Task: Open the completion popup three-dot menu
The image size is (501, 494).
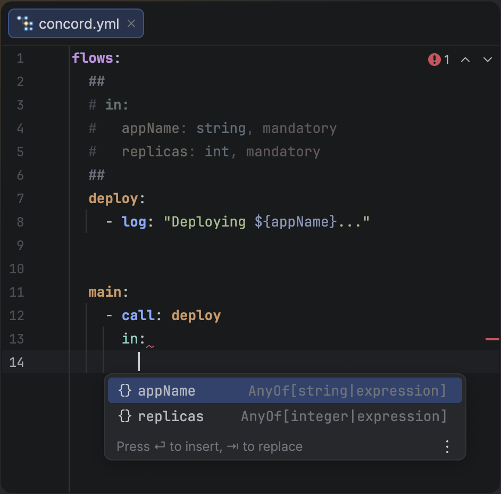Action: (x=447, y=447)
